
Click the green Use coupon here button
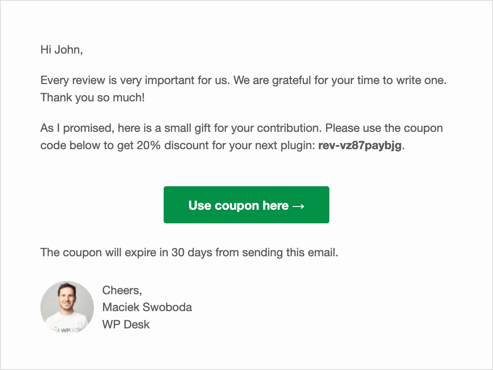[246, 205]
